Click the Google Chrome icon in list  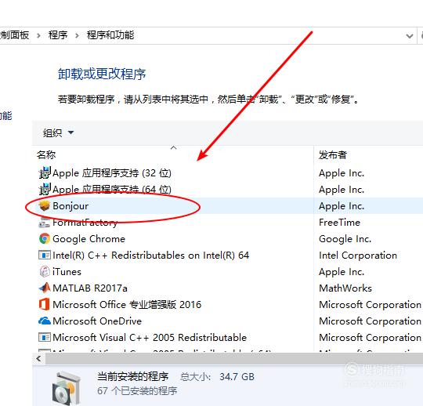tap(44, 238)
